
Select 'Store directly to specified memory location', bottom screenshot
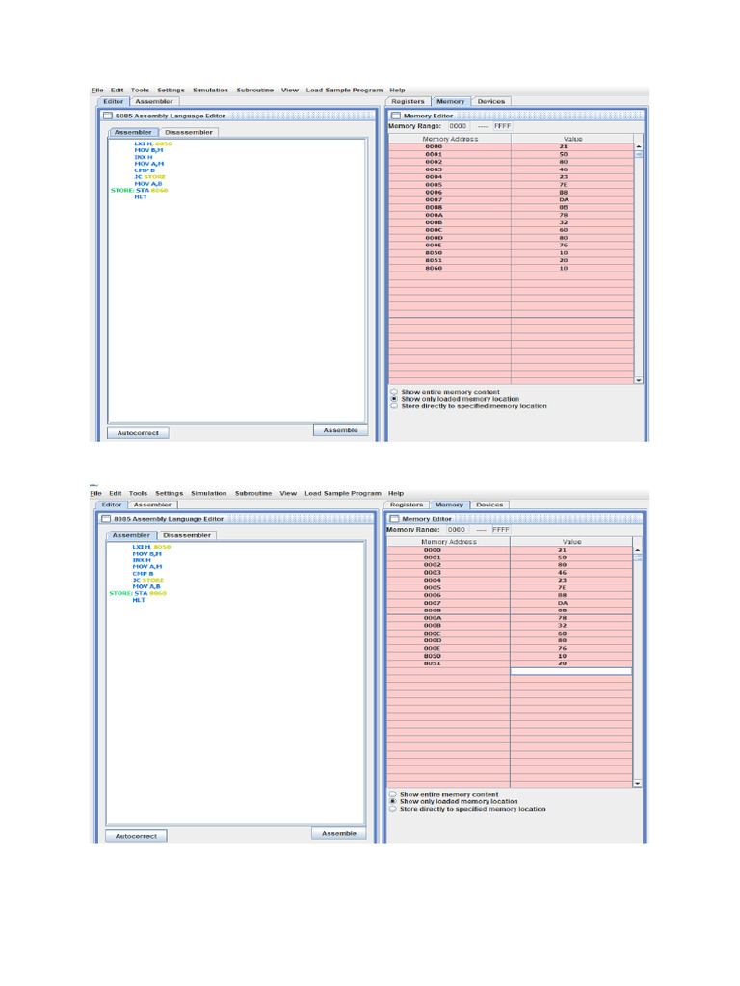[393, 809]
